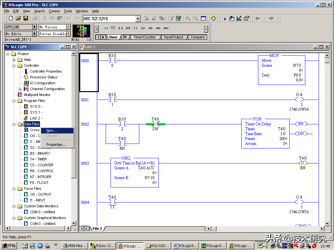This screenshot has width=334, height=250.
Task: Insert an OTE output energize instruction
Action: pos(135,28)
